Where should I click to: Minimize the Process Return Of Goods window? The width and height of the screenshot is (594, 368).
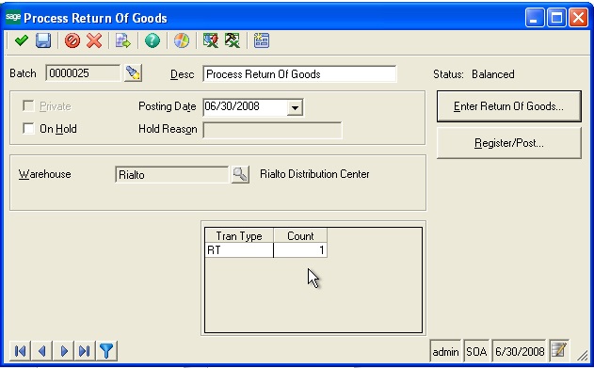535,18
